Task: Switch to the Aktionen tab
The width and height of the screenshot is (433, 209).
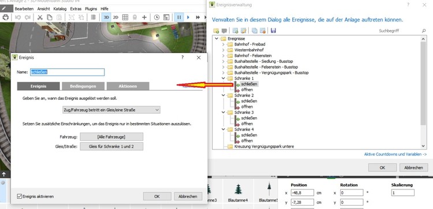Action: [128, 86]
